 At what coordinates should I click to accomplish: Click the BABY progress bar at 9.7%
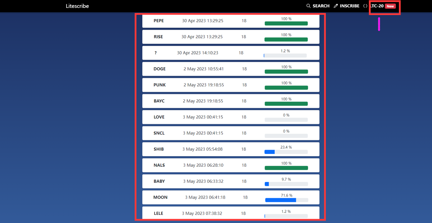[286, 184]
